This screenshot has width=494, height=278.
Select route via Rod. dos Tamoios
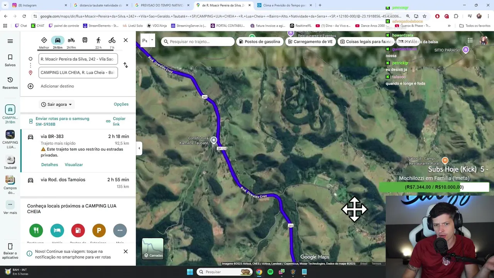[79, 183]
